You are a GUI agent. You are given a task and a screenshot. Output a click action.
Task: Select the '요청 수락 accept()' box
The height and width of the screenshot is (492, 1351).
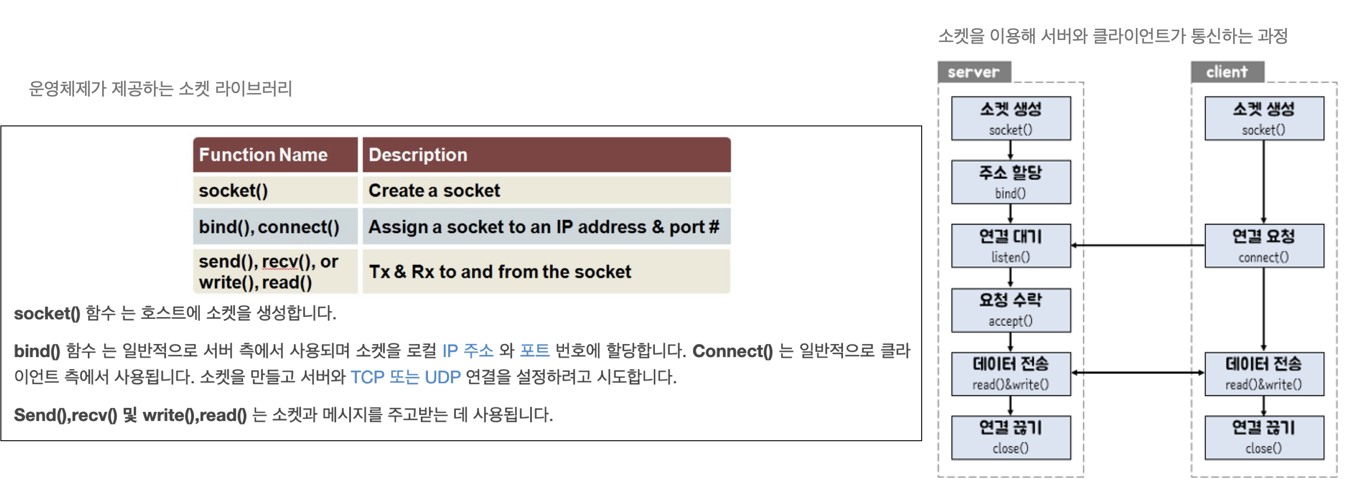click(x=1011, y=310)
